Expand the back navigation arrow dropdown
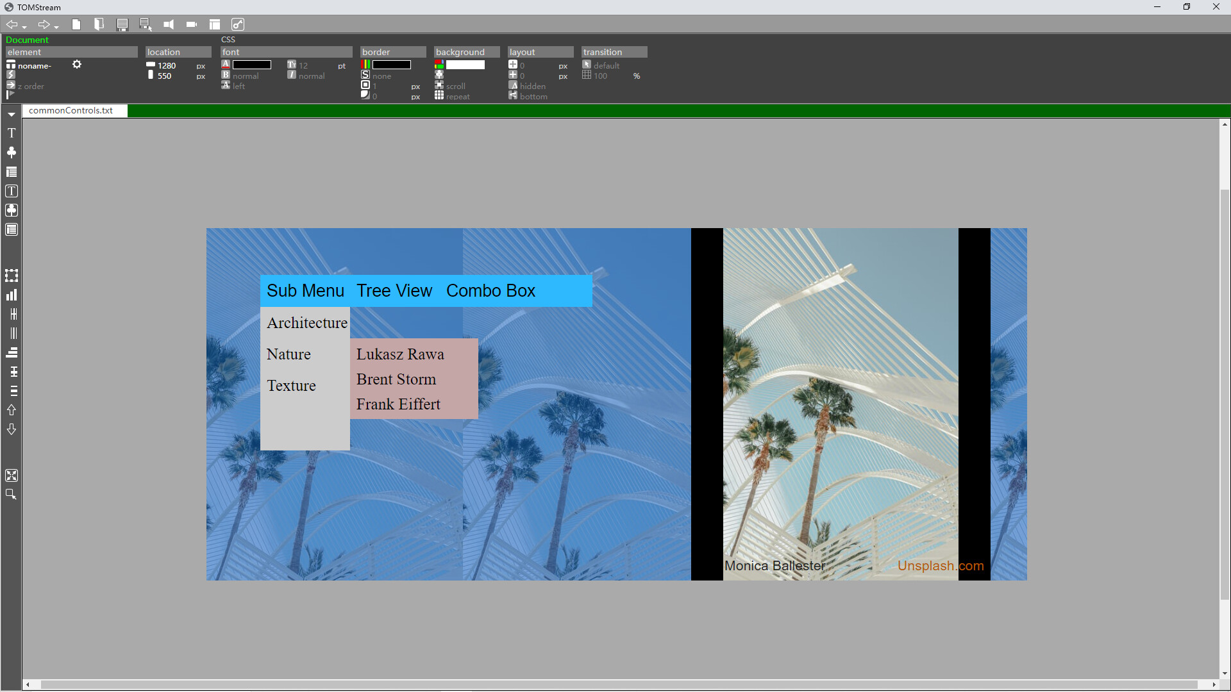This screenshot has height=692, width=1231. [x=23, y=26]
